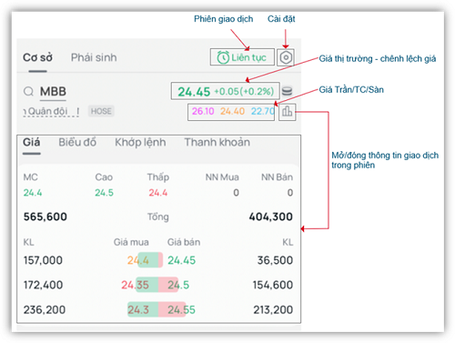Click the HOSE exchange badge
Screen dimensions: 455x343
point(101,111)
